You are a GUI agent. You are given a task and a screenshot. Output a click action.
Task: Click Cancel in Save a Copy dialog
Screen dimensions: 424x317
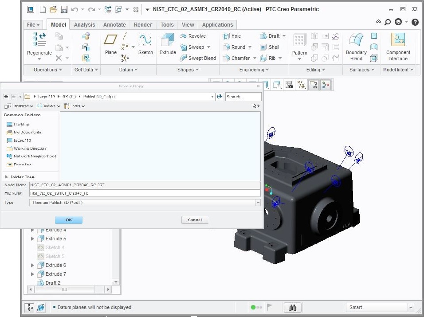click(195, 220)
